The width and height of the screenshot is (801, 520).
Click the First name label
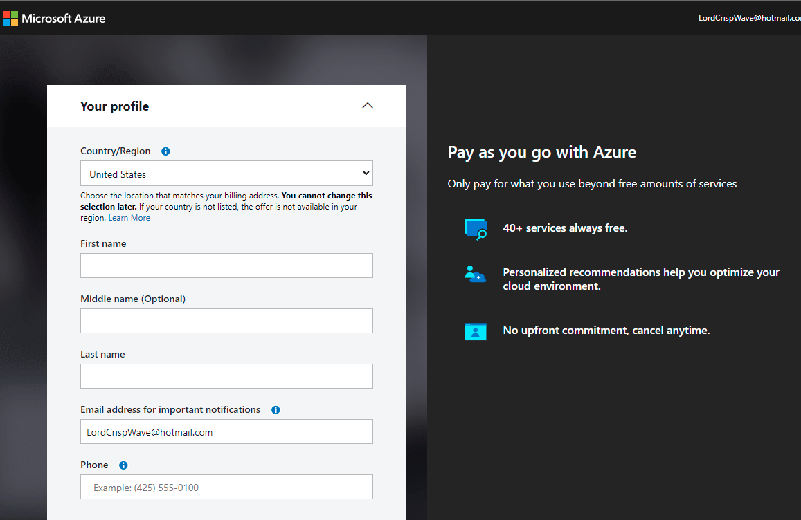[103, 243]
